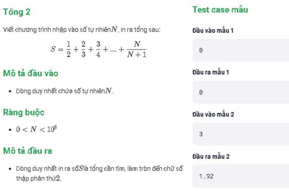Select the 'Đầu vào mẫu 1' input box containing 0
The width and height of the screenshot is (289, 191).
pyautogui.click(x=241, y=50)
